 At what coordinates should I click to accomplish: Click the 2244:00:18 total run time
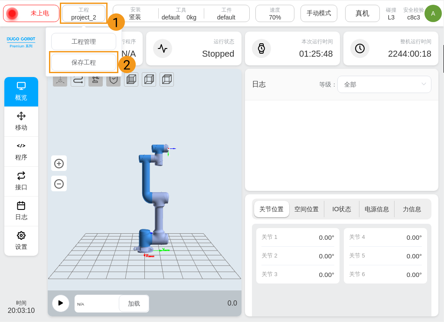click(409, 54)
